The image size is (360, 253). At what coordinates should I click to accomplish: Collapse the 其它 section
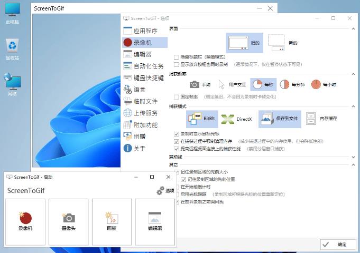coord(353,164)
